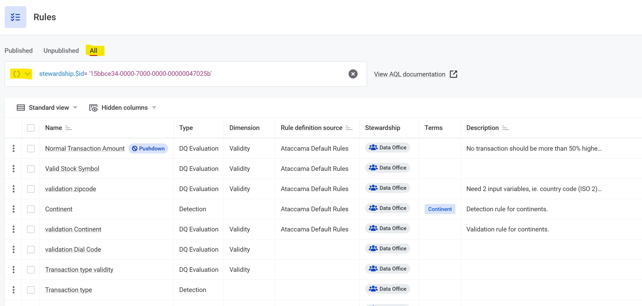
Task: Check the Transaction type detection row checkbox
Action: pyautogui.click(x=31, y=290)
